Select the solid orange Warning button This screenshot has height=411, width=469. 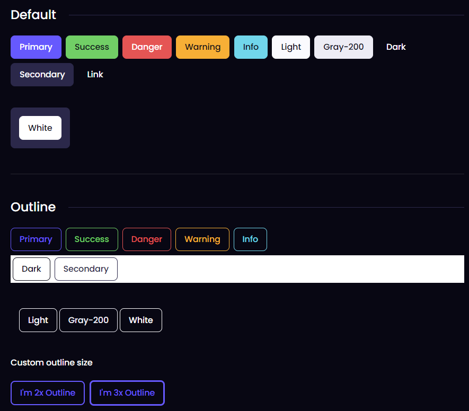coord(202,47)
